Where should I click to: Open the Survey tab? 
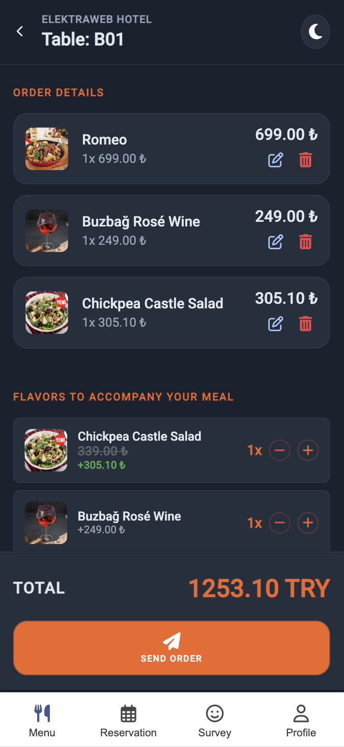[215, 721]
